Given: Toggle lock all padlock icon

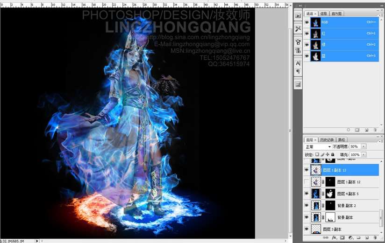Looking at the screenshot, I should click(x=333, y=154).
